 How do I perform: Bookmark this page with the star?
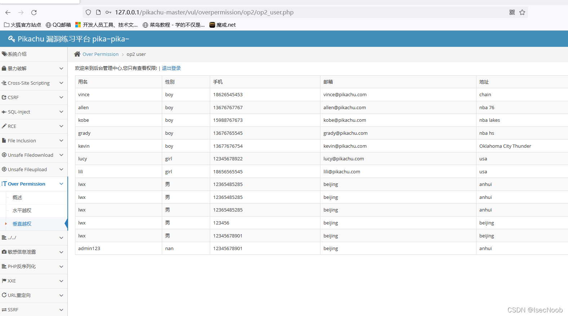tap(522, 12)
